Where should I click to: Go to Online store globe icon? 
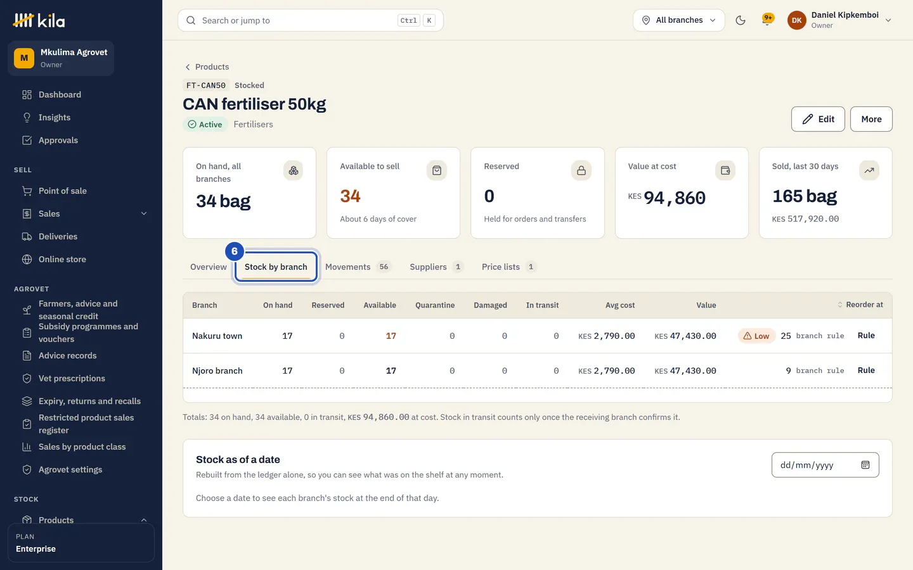[27, 260]
